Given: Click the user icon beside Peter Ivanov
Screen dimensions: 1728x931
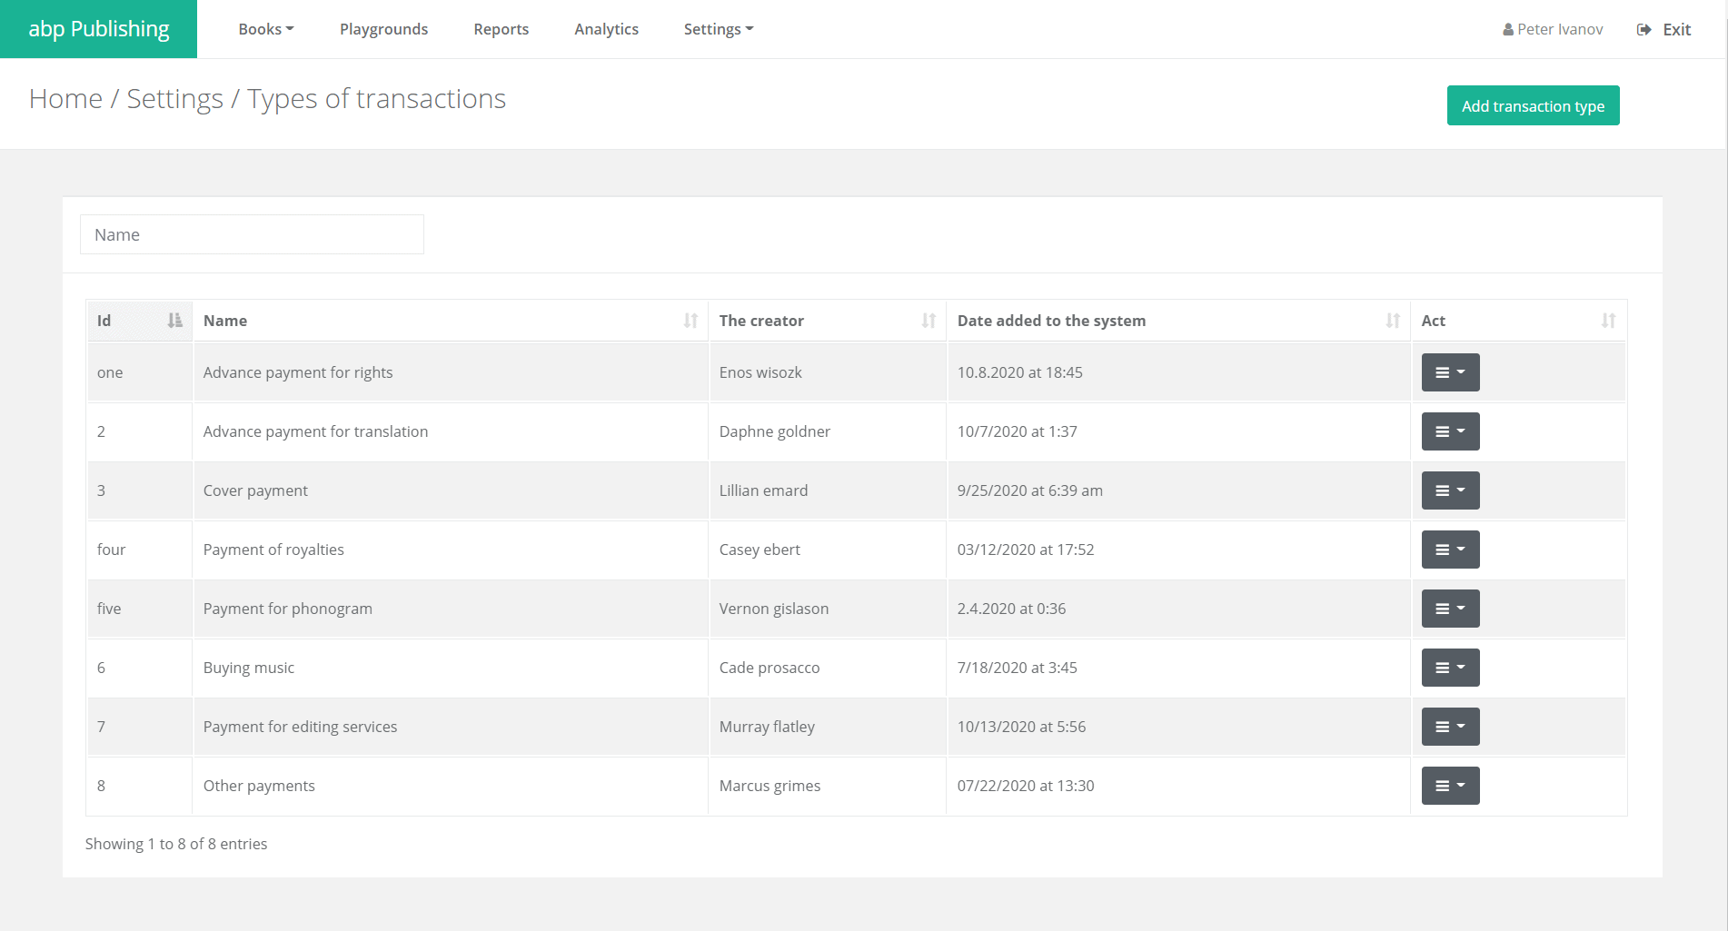Looking at the screenshot, I should [x=1508, y=30].
